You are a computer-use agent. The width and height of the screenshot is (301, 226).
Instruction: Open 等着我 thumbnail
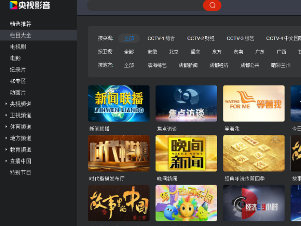[254, 103]
